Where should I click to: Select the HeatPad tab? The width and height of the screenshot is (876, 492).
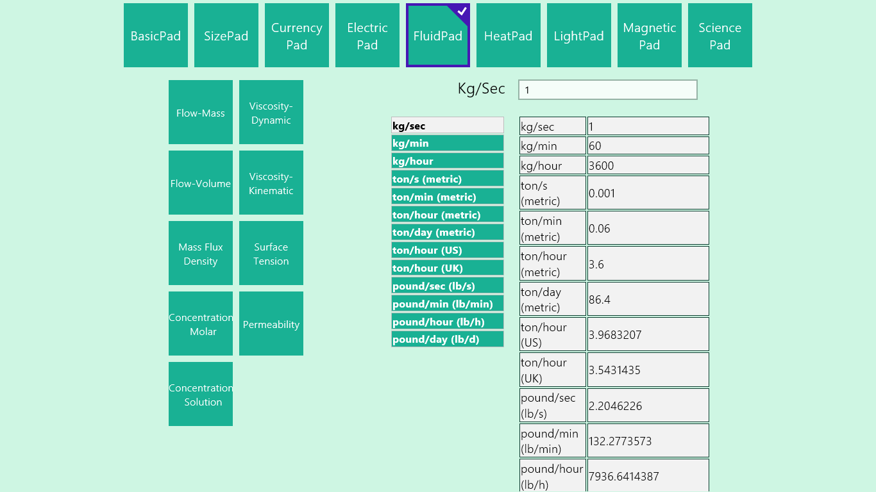pos(509,35)
